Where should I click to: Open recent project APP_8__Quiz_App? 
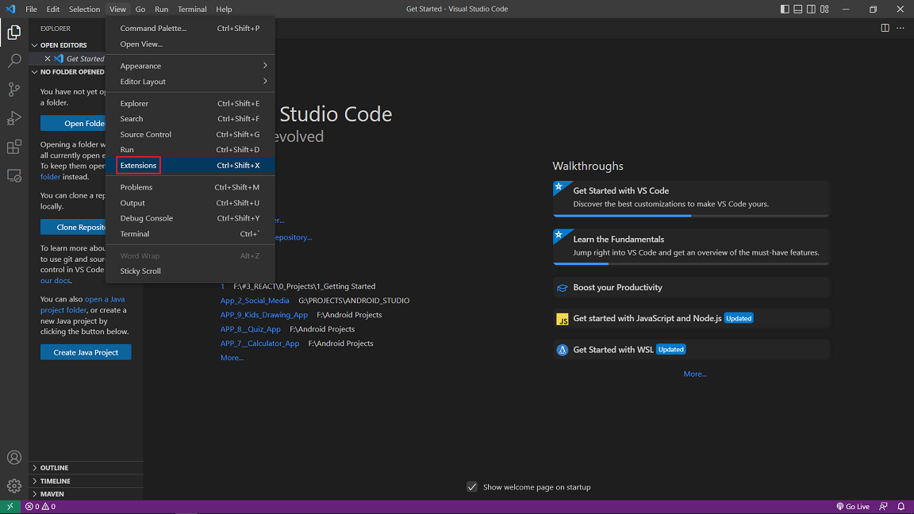251,328
